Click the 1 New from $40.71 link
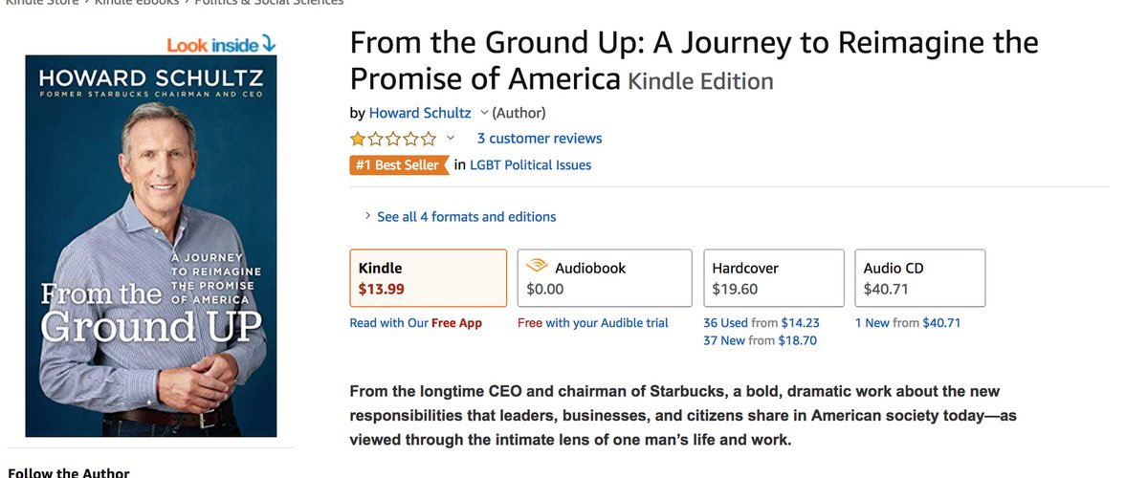Image resolution: width=1148 pixels, height=478 pixels. [x=907, y=323]
